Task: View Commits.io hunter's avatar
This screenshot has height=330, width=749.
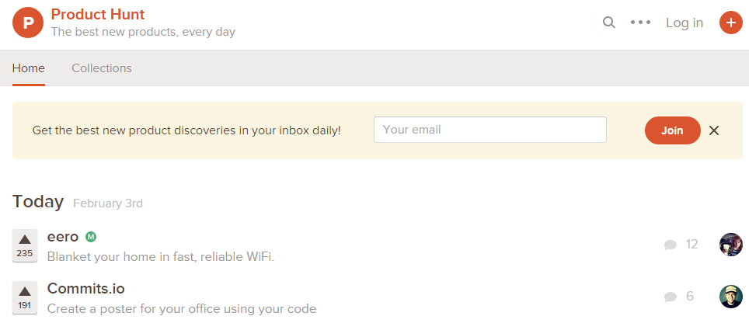Action: 730,297
